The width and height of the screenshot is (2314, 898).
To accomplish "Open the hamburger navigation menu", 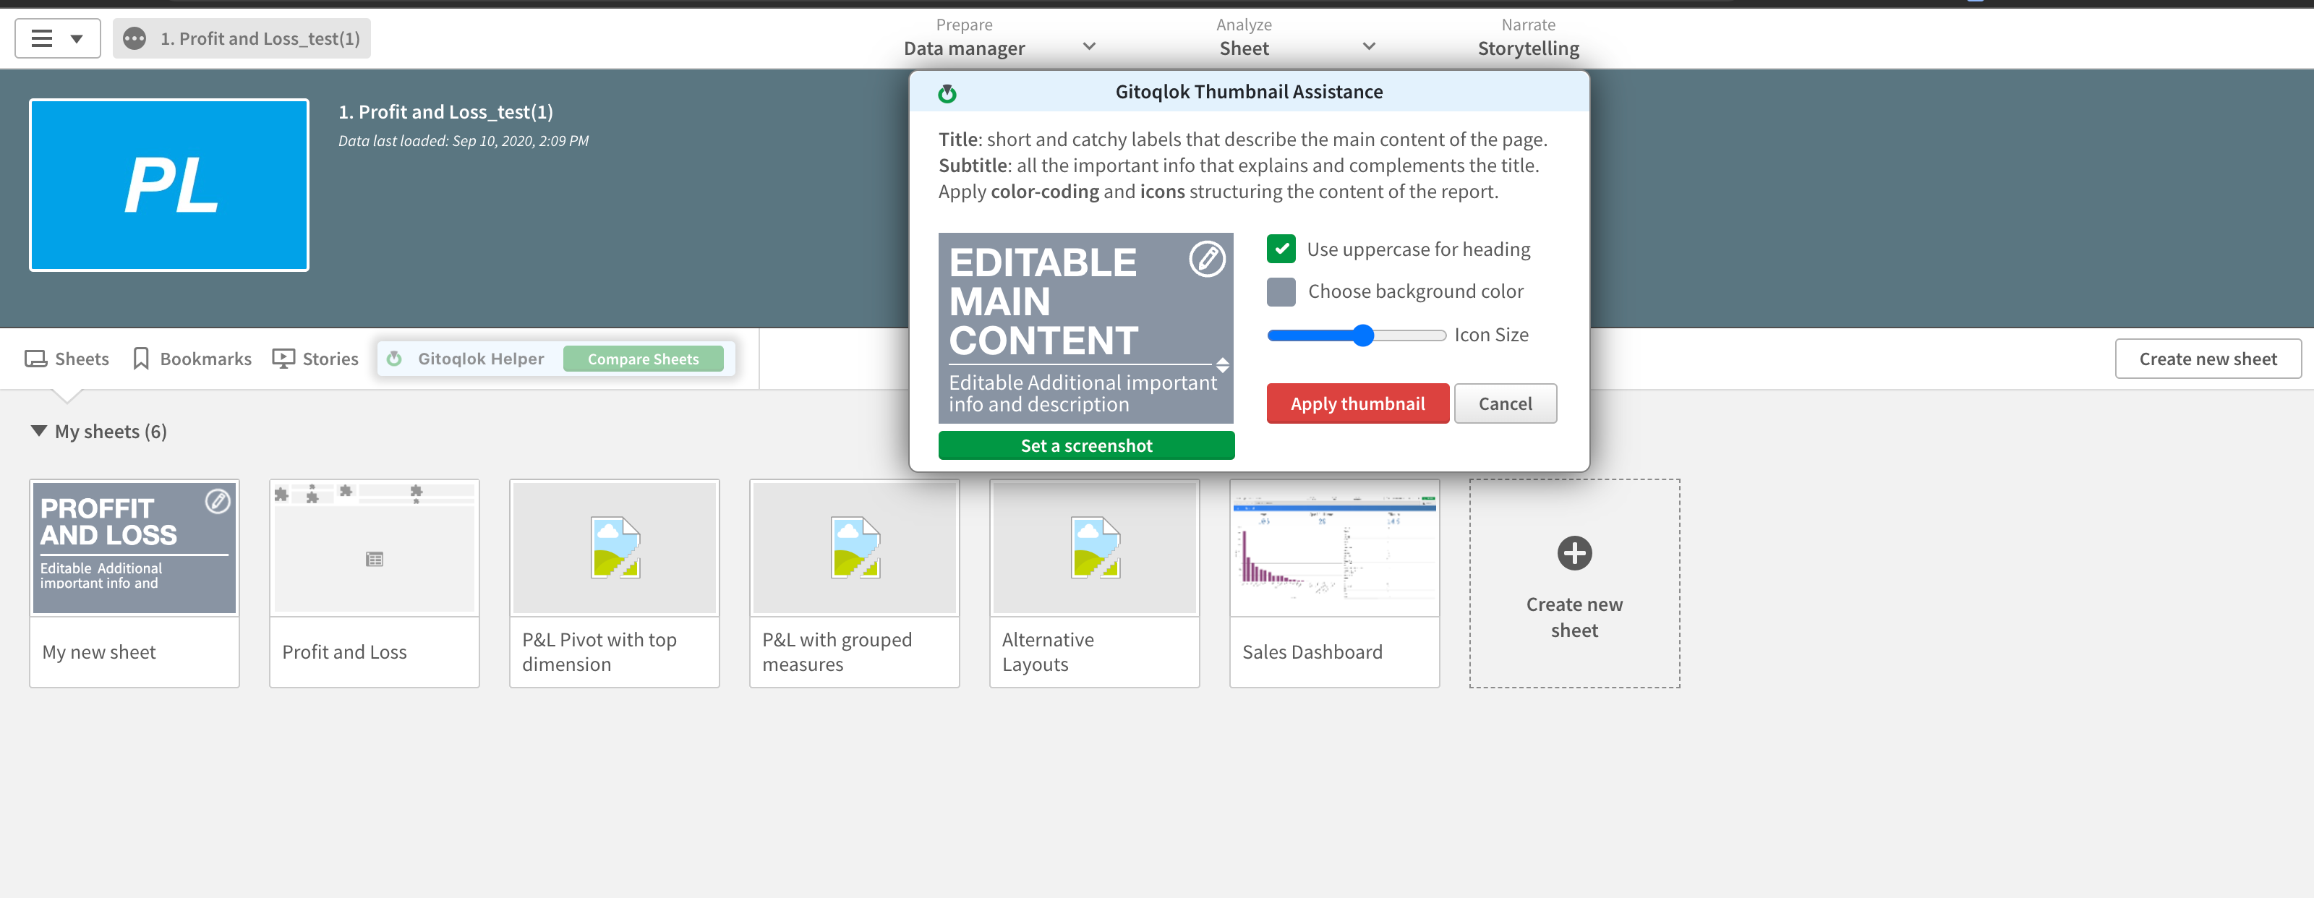I will point(41,38).
